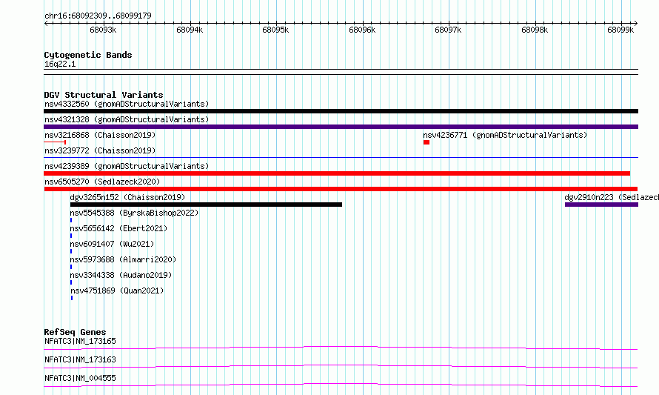Screen dimensions: 659x395
Task: Click the red bar for nsv4239389
Action: 337,173
